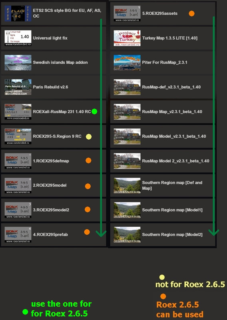The image size is (227, 320).
Task: Click the 1.ROEX295defmap mod thumbnail
Action: (18, 161)
